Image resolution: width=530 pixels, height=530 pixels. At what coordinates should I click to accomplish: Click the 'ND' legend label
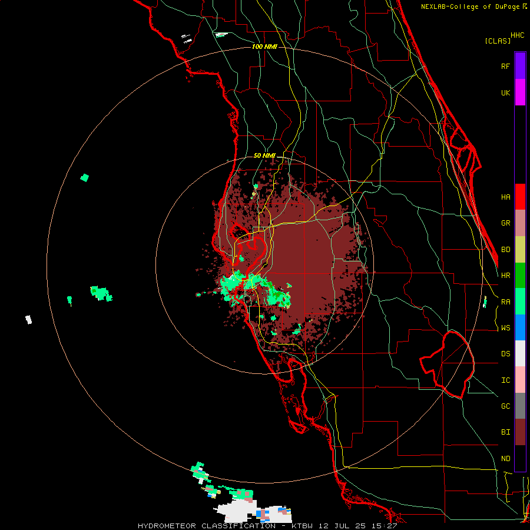click(505, 459)
